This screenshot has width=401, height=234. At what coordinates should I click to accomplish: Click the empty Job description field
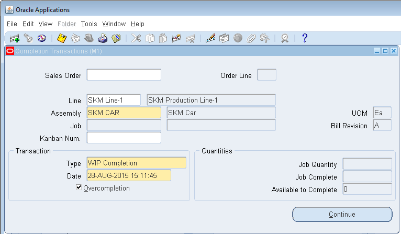(221, 125)
